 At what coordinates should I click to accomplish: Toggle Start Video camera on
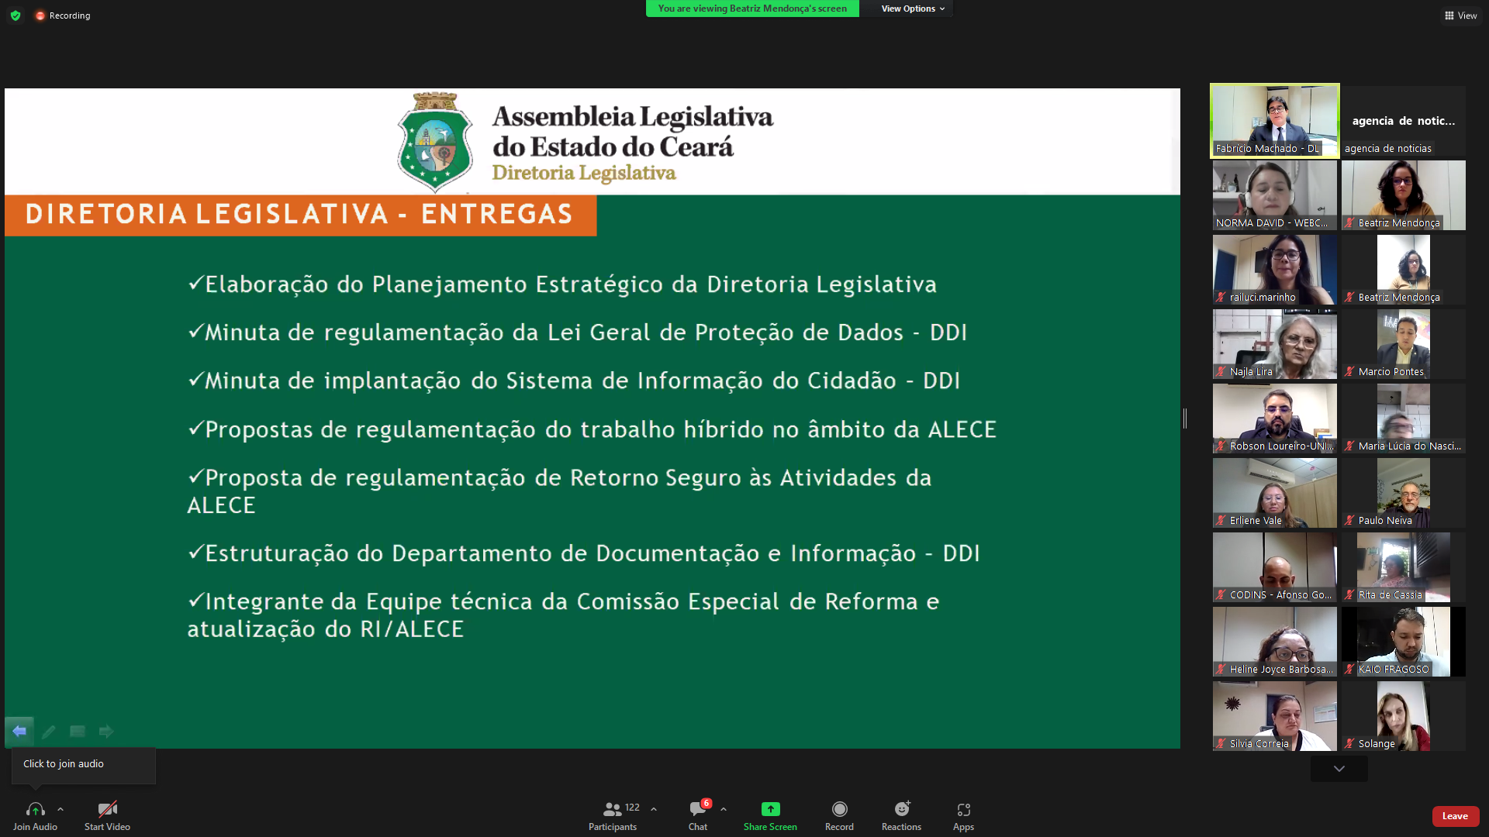(x=107, y=809)
